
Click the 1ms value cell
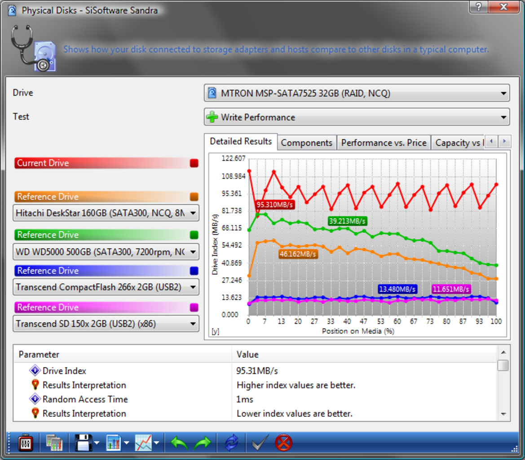point(245,399)
